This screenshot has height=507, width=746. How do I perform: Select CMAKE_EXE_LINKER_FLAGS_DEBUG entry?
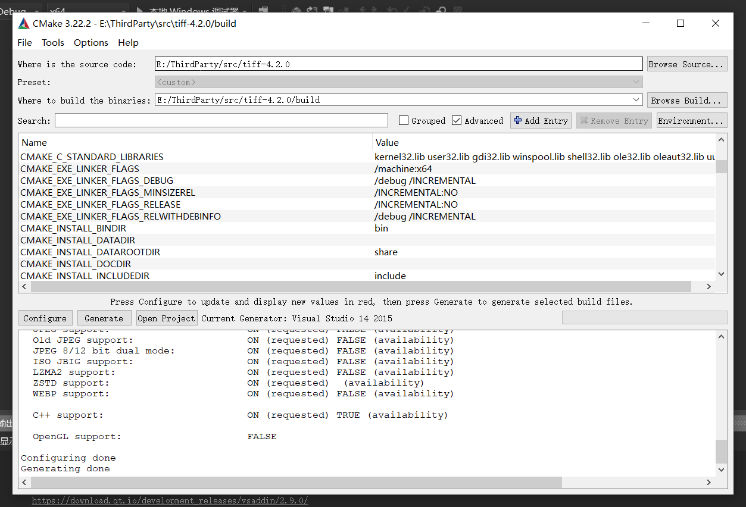tap(97, 180)
